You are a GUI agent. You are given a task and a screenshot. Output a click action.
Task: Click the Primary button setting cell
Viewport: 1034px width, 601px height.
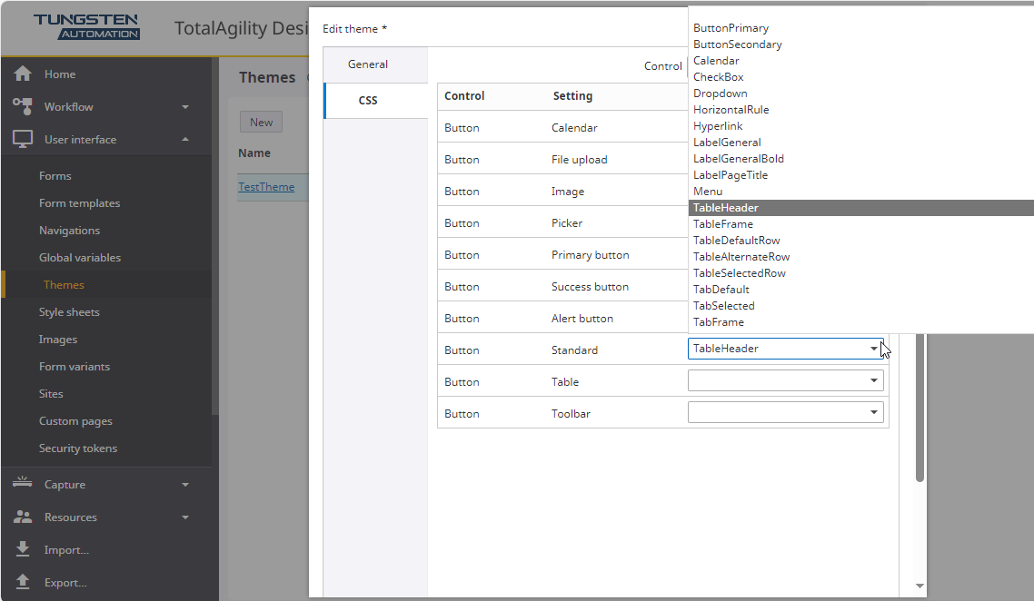591,255
